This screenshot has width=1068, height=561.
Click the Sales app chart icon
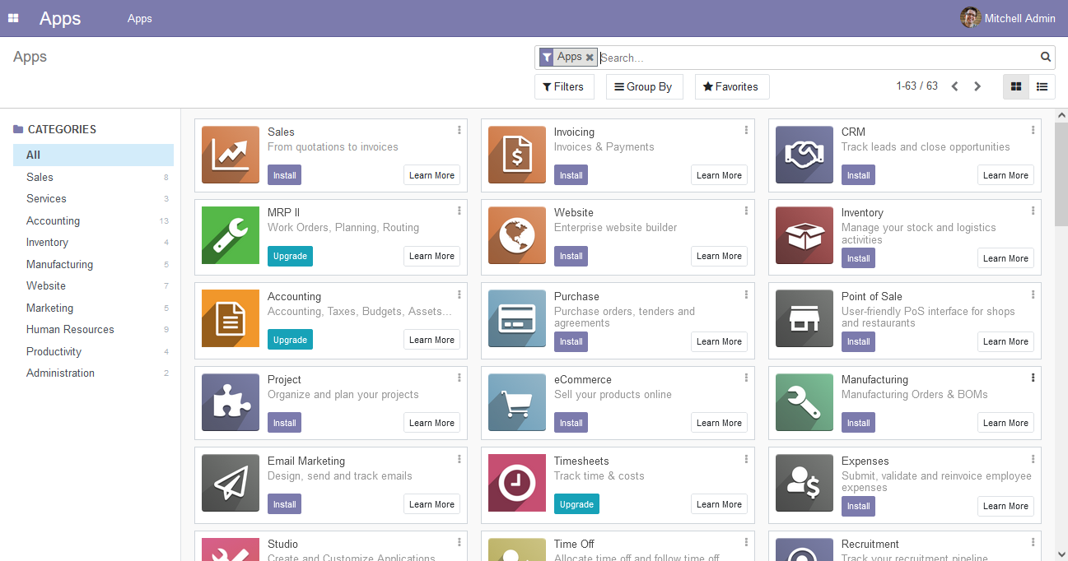click(231, 155)
